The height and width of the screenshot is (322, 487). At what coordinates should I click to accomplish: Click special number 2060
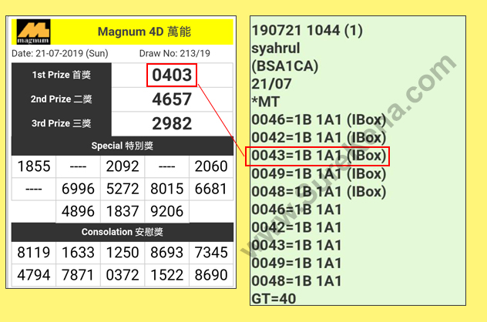coord(211,167)
